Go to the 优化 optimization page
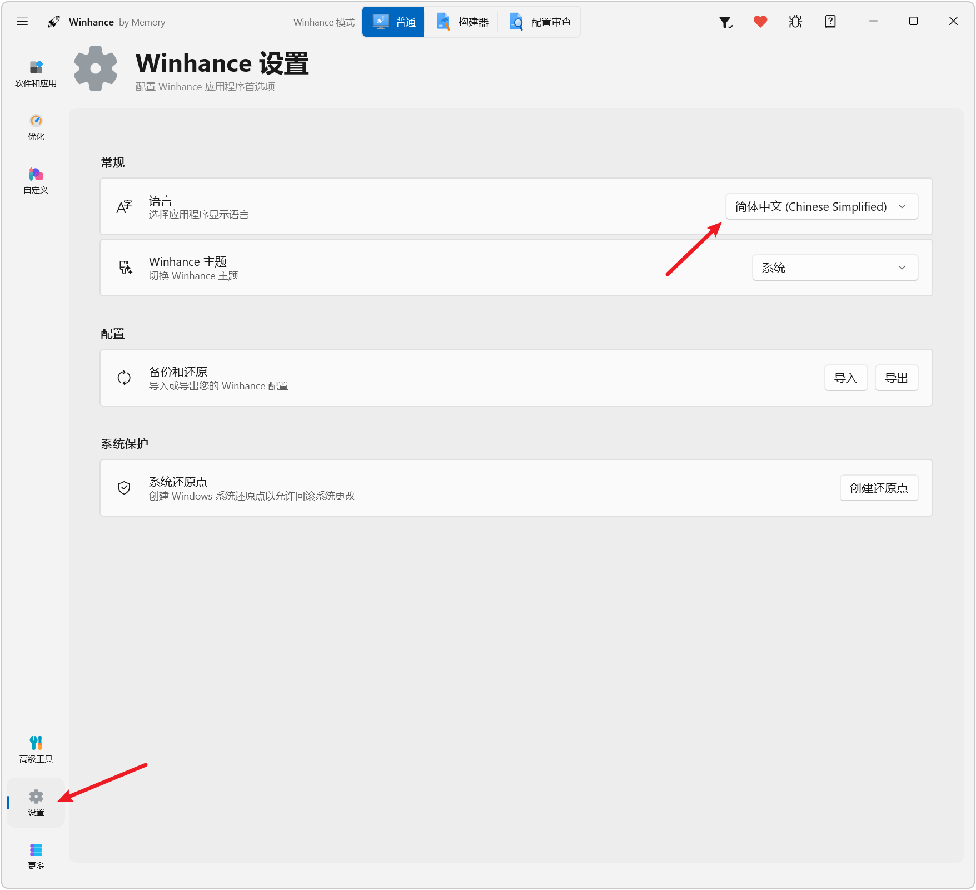Viewport: 976px width, 890px height. point(36,127)
